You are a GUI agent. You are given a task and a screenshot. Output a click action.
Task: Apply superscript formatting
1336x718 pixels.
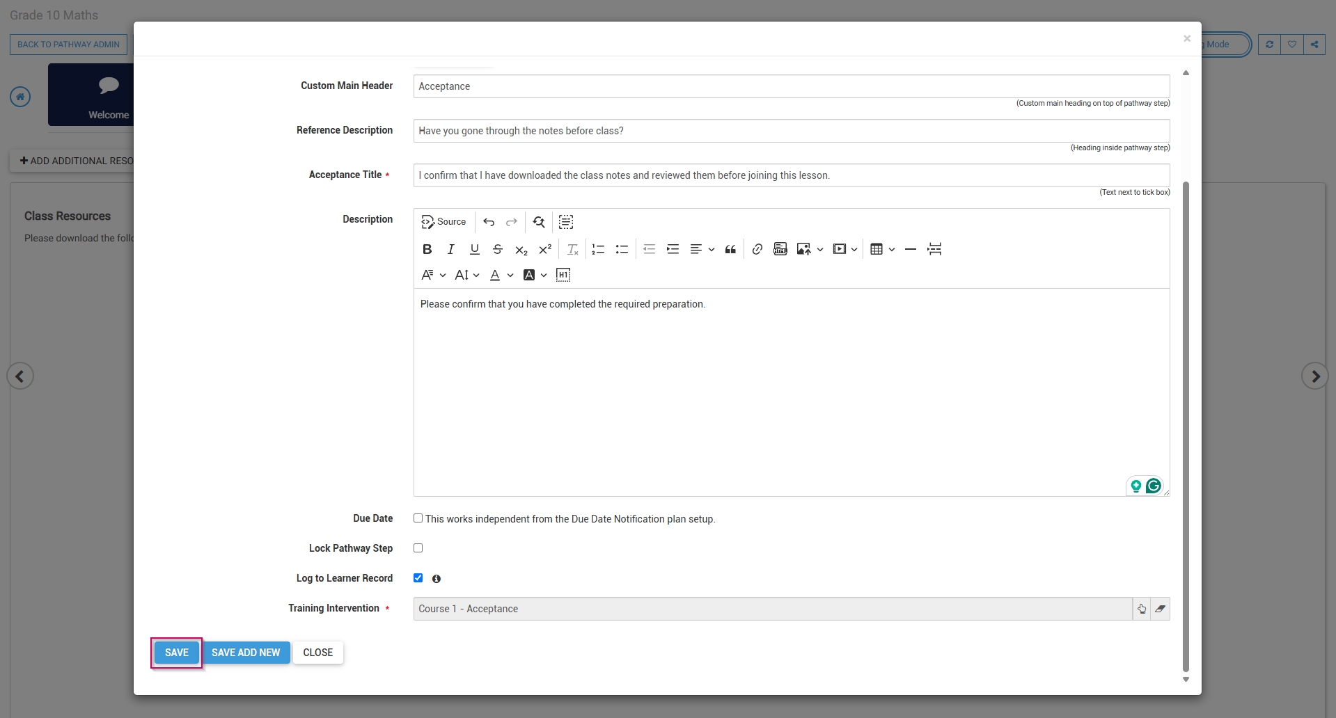point(545,249)
